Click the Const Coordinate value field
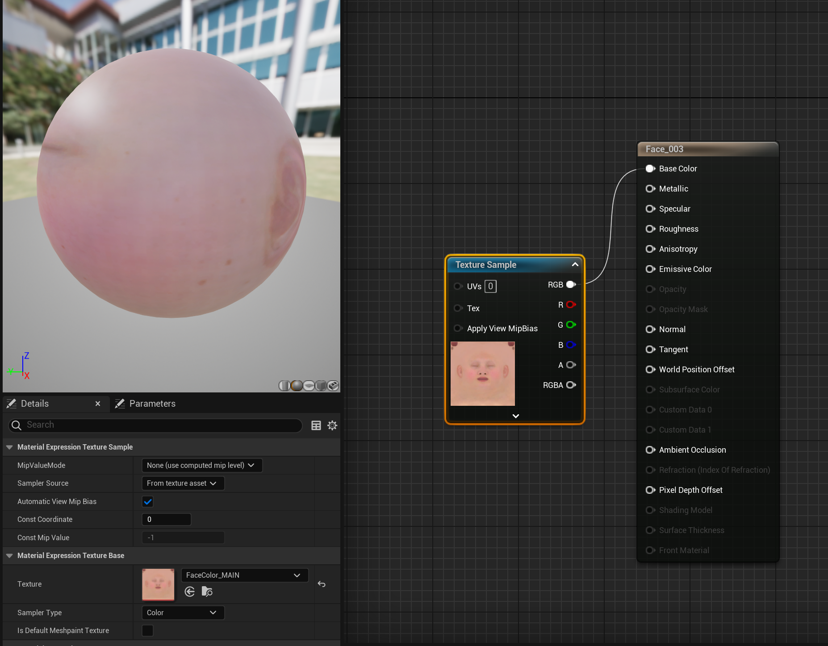Screen dimensions: 828x646 [x=166, y=519]
